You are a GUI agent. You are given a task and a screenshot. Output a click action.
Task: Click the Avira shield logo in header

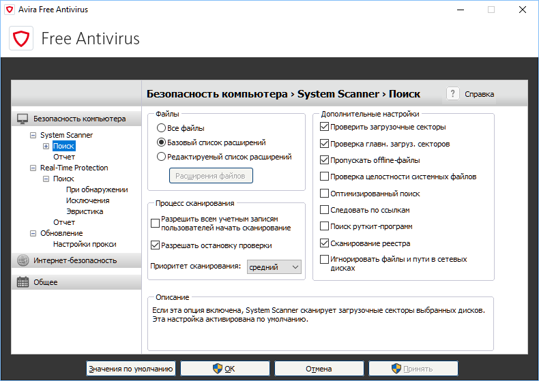(x=21, y=38)
